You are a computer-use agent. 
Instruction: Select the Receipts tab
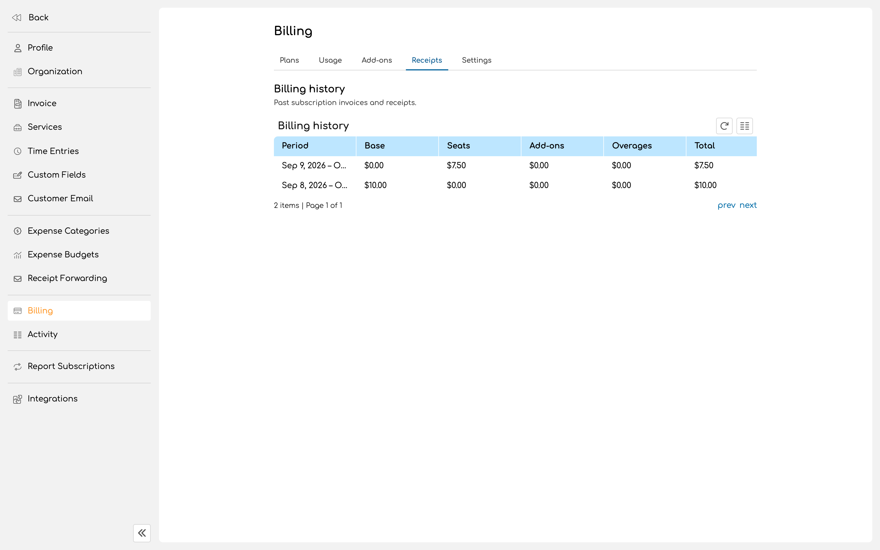coord(427,60)
